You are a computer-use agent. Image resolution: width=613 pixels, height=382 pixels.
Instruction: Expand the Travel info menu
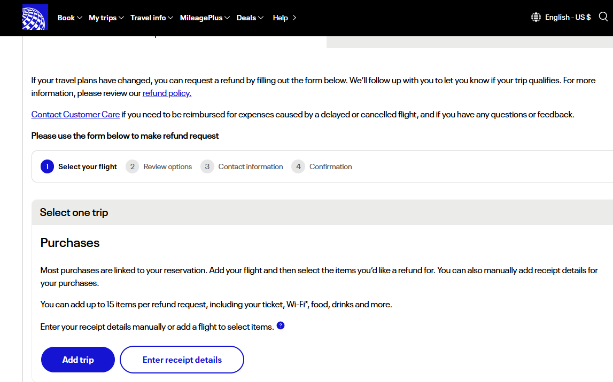(x=152, y=18)
